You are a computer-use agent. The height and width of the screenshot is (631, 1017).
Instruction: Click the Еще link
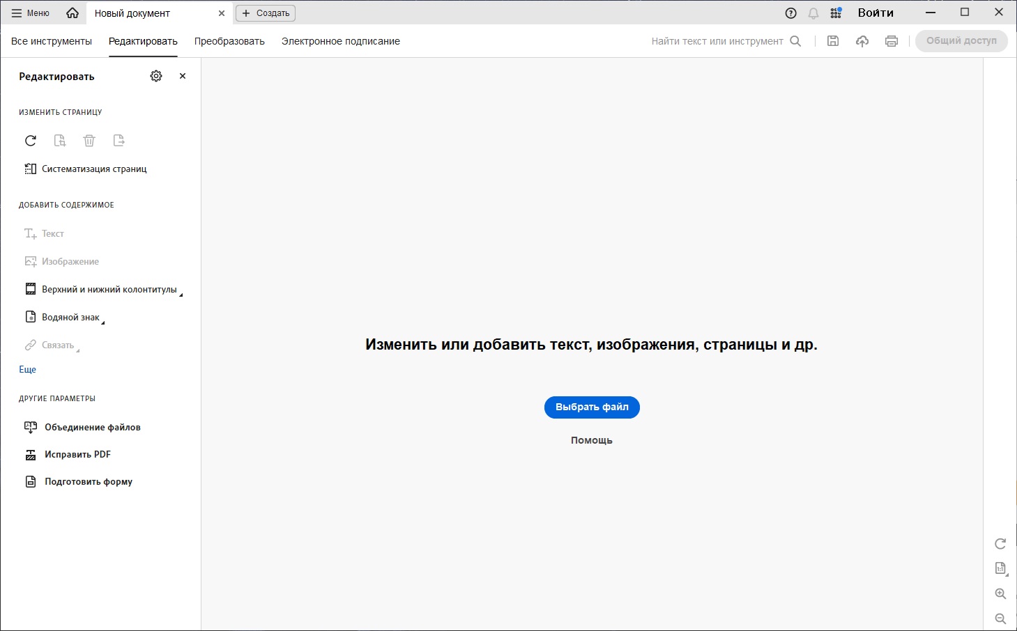[x=27, y=370]
